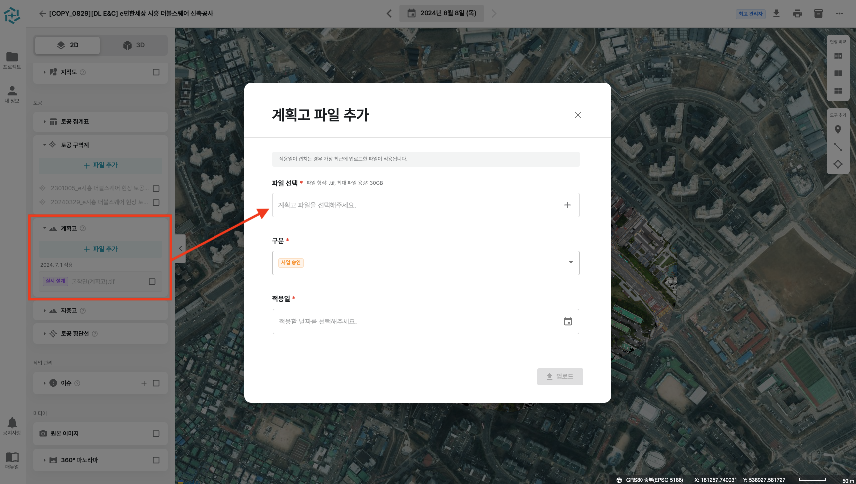Collapse the 계획고 section

pyautogui.click(x=44, y=228)
